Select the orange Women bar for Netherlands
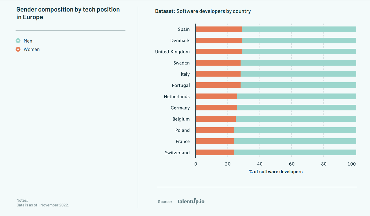The height and width of the screenshot is (216, 370). [x=216, y=96]
